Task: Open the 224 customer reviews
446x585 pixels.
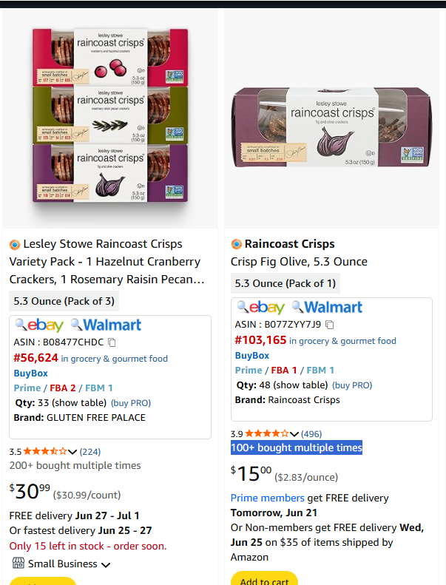Action: coord(90,451)
